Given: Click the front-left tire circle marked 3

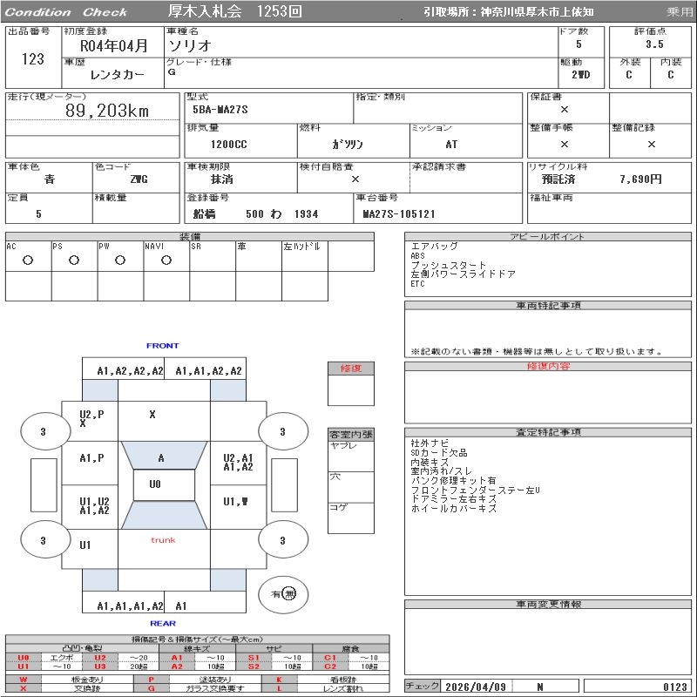Looking at the screenshot, I should click(x=44, y=431).
